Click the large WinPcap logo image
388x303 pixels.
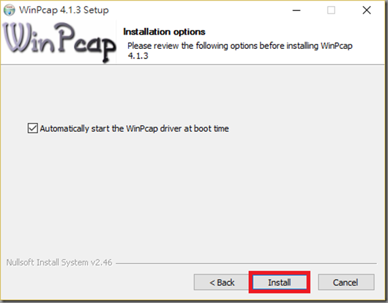59,42
